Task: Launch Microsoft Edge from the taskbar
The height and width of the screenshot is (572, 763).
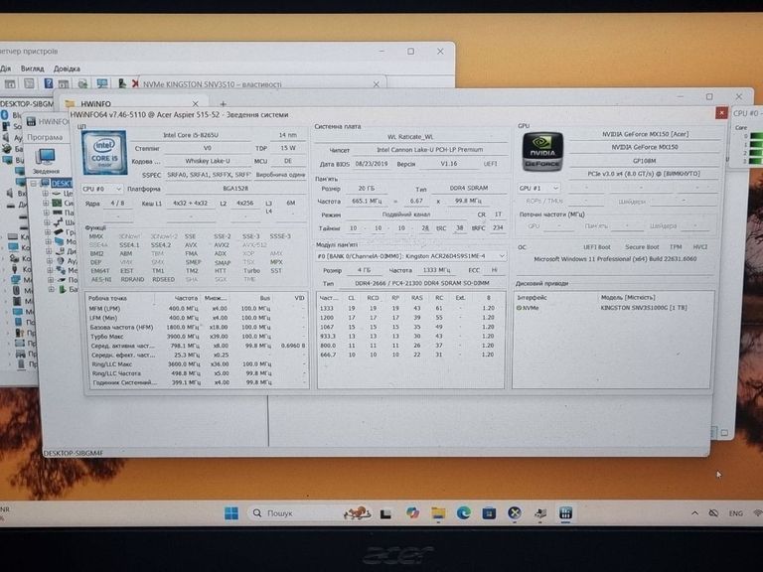Action: 464,513
